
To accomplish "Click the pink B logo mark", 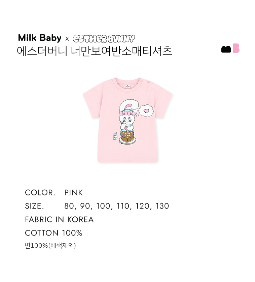I will pyautogui.click(x=236, y=48).
